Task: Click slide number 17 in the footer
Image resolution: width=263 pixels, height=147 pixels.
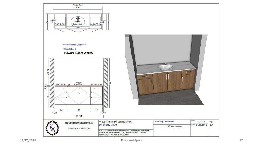Action: tap(241, 140)
